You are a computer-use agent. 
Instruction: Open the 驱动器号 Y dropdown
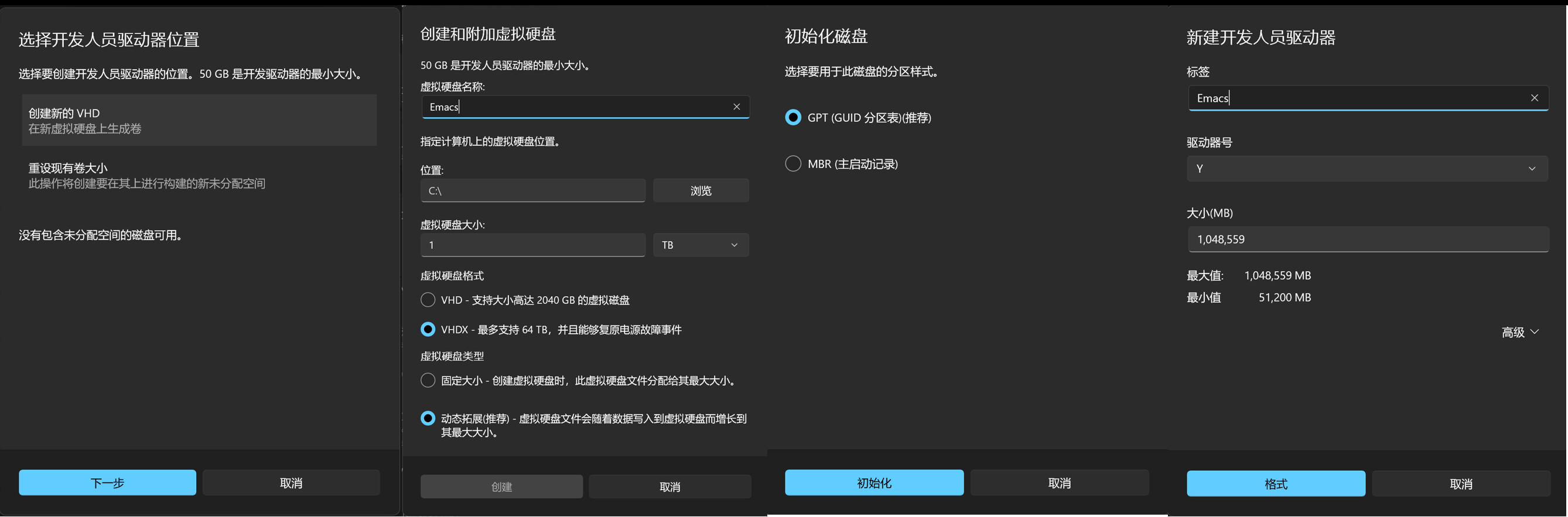click(1367, 169)
